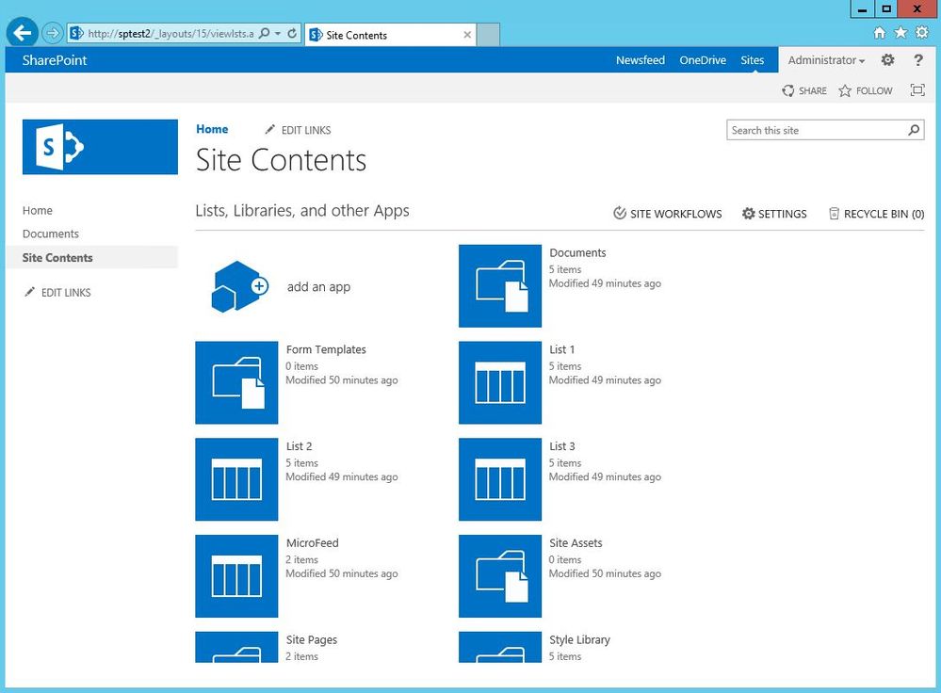The height and width of the screenshot is (693, 941).
Task: Toggle focus on content icon
Action: (917, 90)
